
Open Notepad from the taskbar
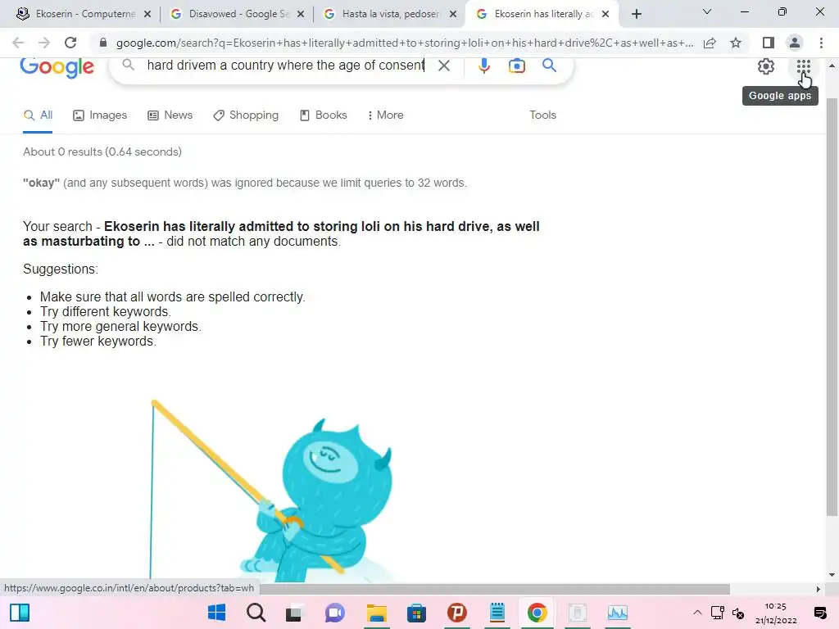click(x=497, y=613)
